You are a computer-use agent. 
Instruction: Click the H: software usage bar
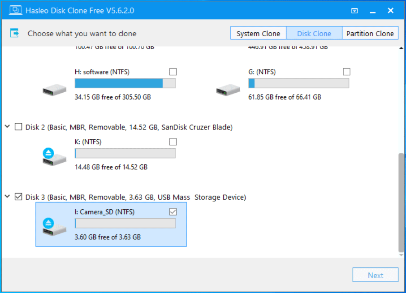click(x=125, y=83)
